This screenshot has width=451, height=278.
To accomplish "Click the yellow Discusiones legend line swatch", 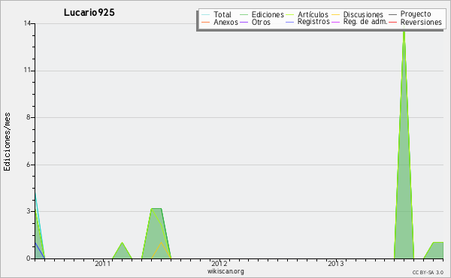I will [336, 14].
